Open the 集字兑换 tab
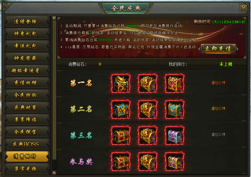The width and height of the screenshot is (251, 177). [x=27, y=169]
